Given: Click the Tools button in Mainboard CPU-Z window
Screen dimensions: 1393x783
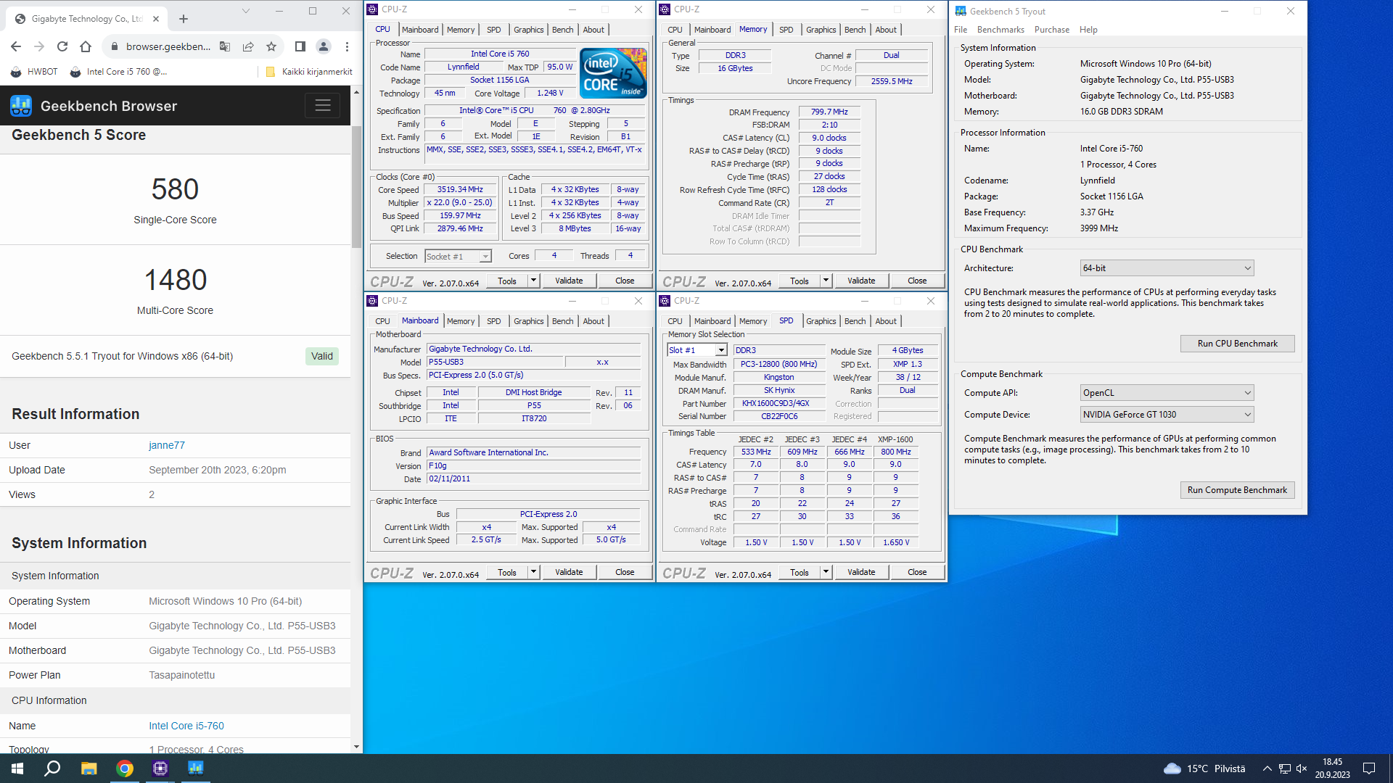Looking at the screenshot, I should pos(507,572).
